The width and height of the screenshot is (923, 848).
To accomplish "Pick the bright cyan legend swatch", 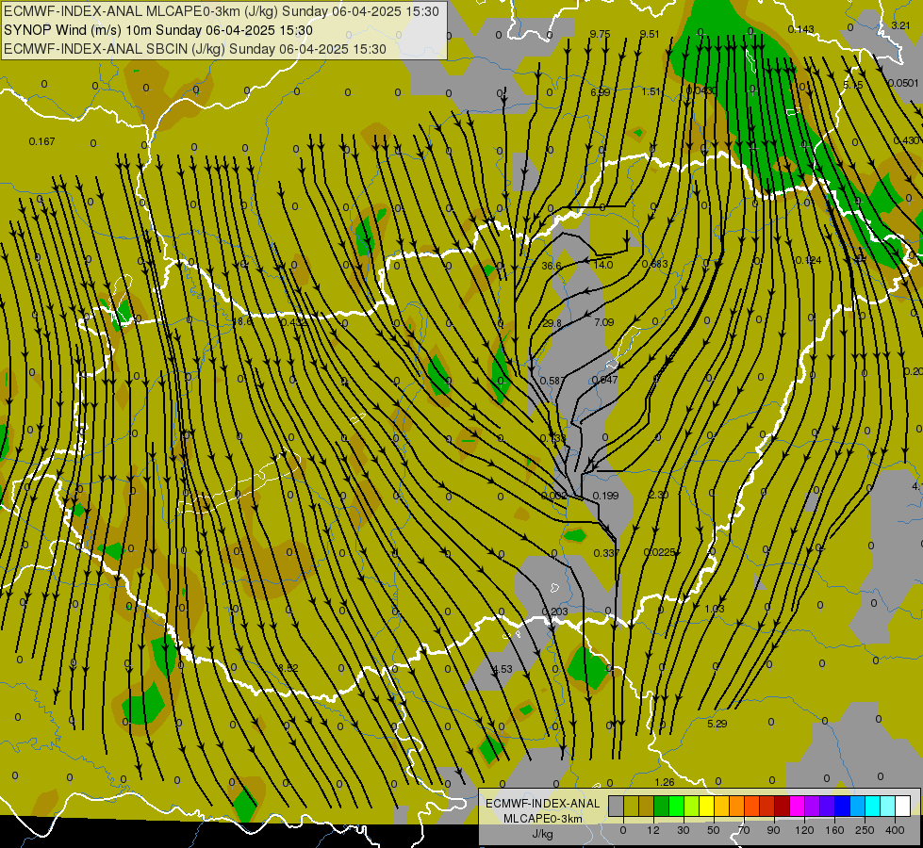I will [x=874, y=806].
